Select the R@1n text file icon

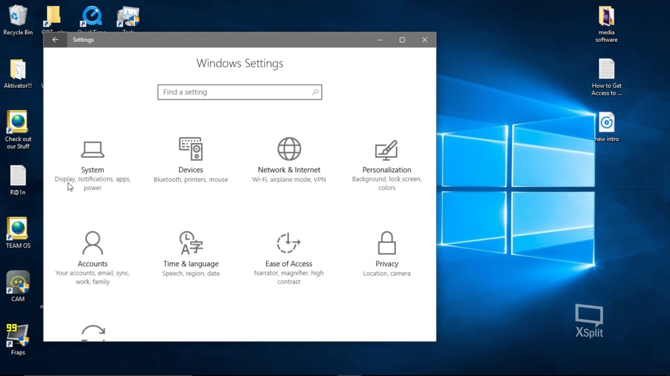[x=18, y=181]
